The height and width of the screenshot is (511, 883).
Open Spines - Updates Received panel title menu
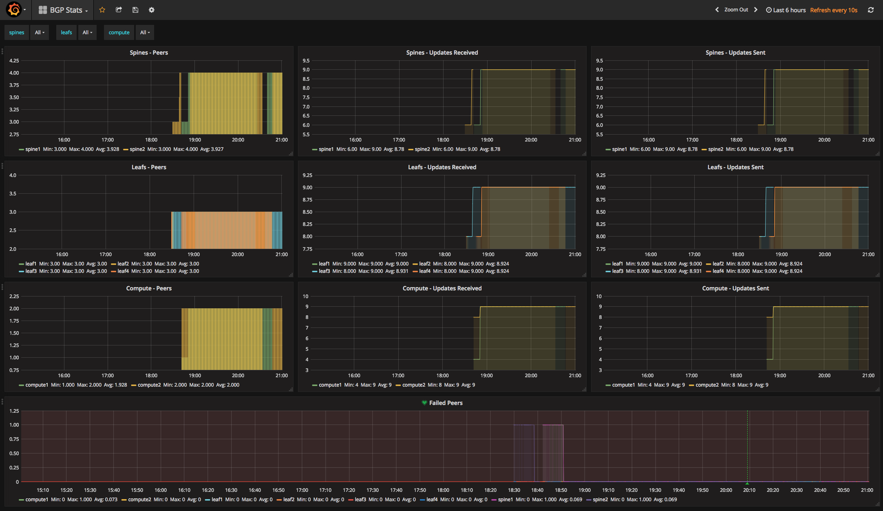tap(442, 53)
